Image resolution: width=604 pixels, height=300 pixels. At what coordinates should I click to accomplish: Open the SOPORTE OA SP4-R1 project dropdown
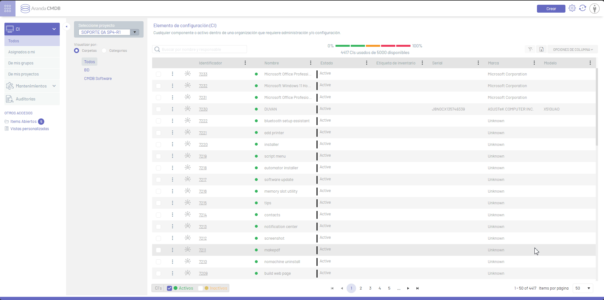(135, 32)
